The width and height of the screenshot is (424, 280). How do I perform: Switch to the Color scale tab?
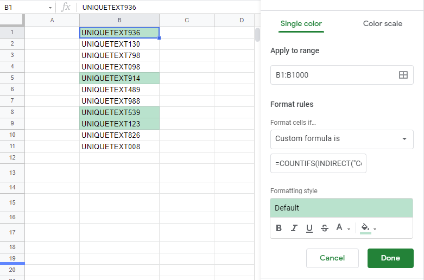tap(383, 24)
